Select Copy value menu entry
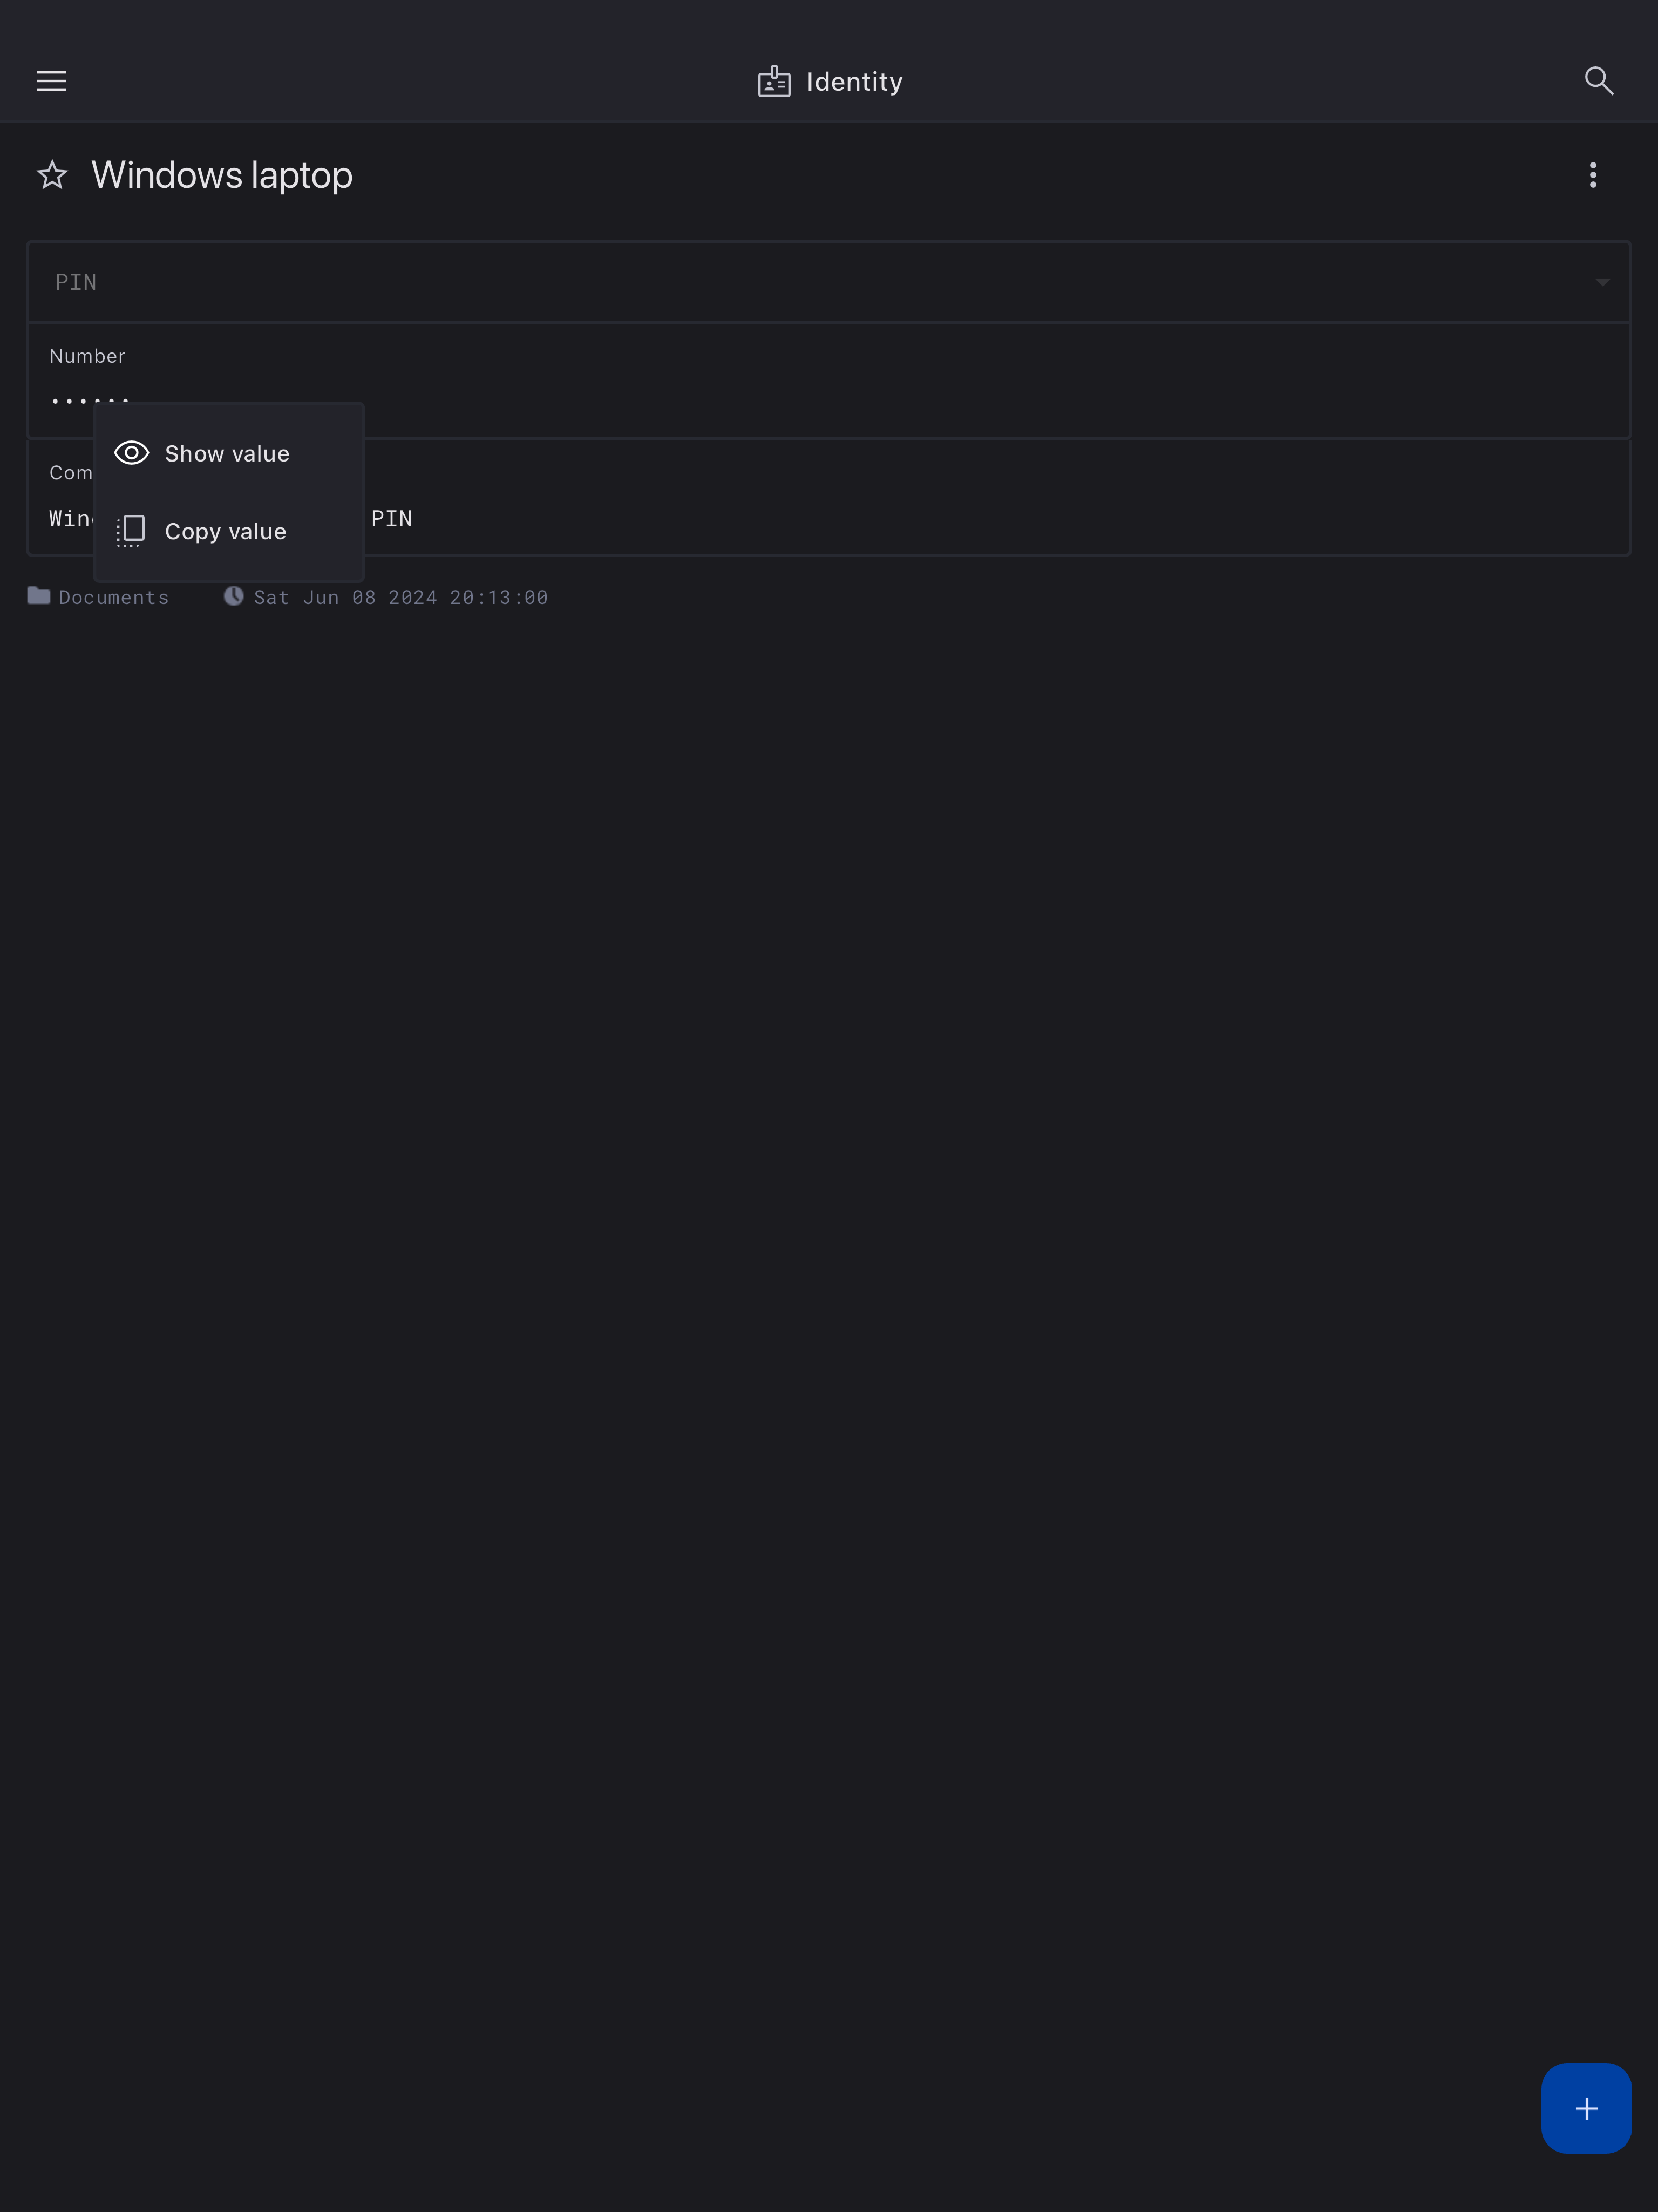This screenshot has height=2212, width=1658. [x=229, y=531]
